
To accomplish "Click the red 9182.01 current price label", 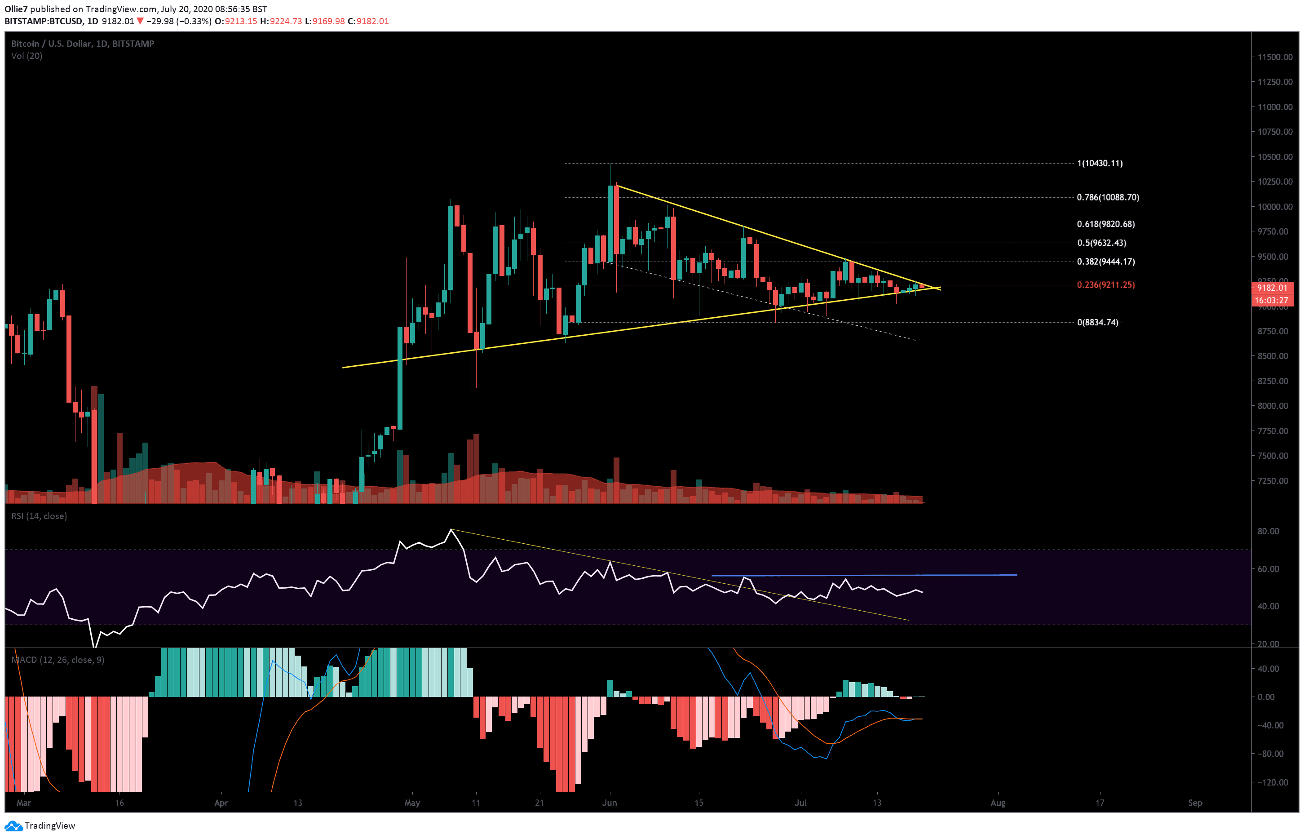I will pos(1273,288).
